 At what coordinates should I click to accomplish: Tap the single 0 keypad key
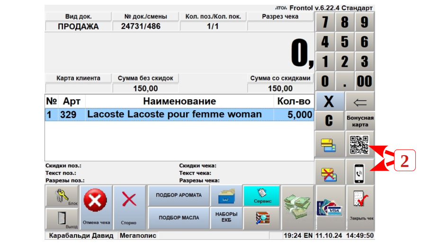[x=325, y=81]
